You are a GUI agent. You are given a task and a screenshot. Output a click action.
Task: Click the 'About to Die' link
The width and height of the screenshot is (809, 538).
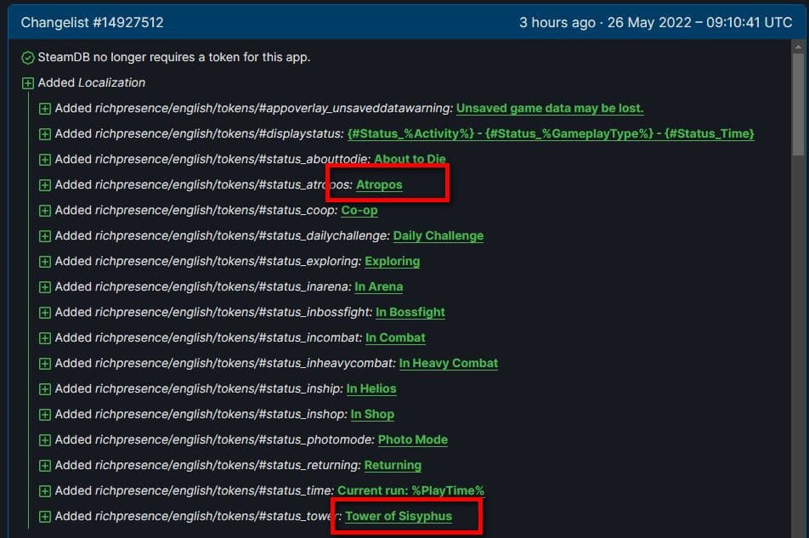410,159
